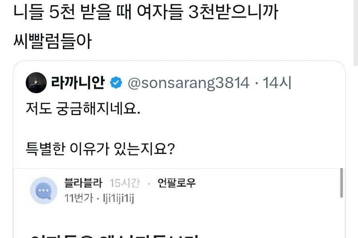Click the 14시 timestamp
The height and width of the screenshot is (238, 358).
click(x=277, y=83)
